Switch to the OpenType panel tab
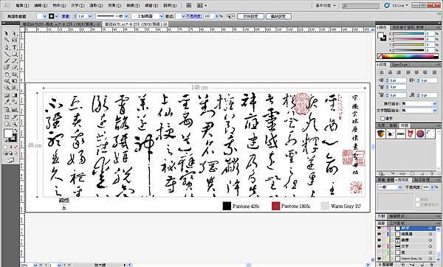The image size is (443, 267). [399, 65]
